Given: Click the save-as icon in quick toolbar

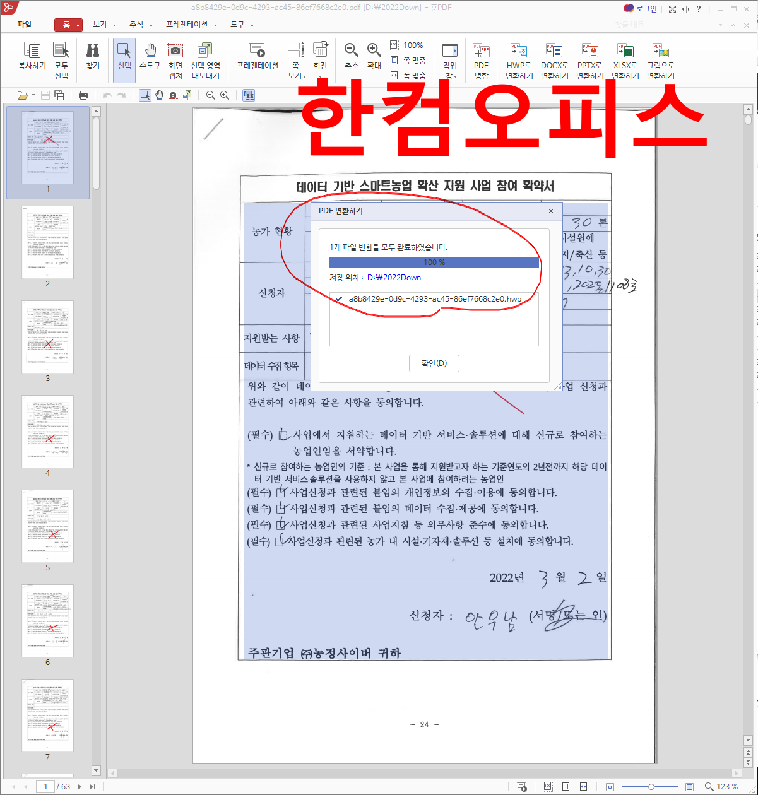Looking at the screenshot, I should (x=59, y=95).
